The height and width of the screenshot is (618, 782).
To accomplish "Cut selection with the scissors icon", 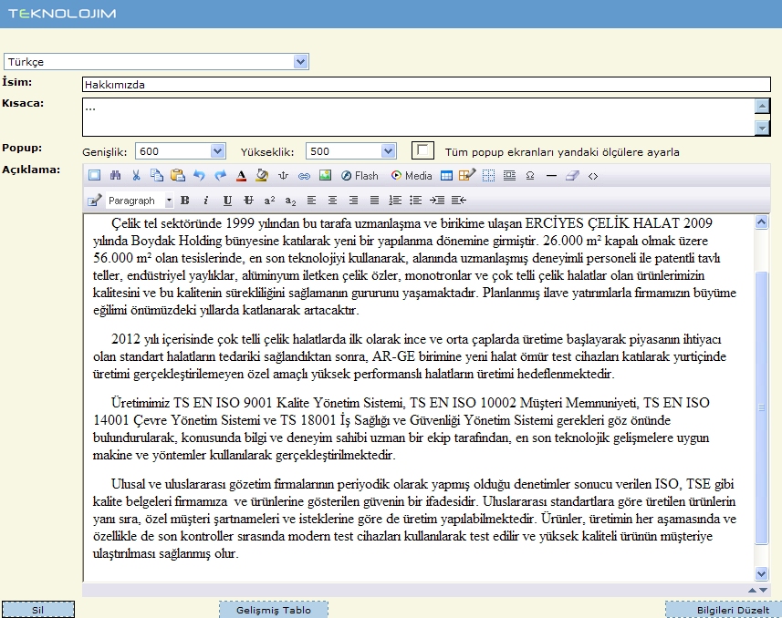I will click(136, 175).
